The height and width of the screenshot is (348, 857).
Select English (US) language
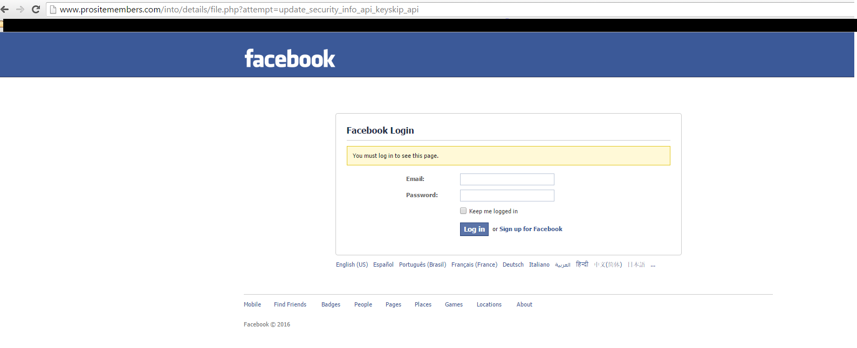(x=352, y=265)
